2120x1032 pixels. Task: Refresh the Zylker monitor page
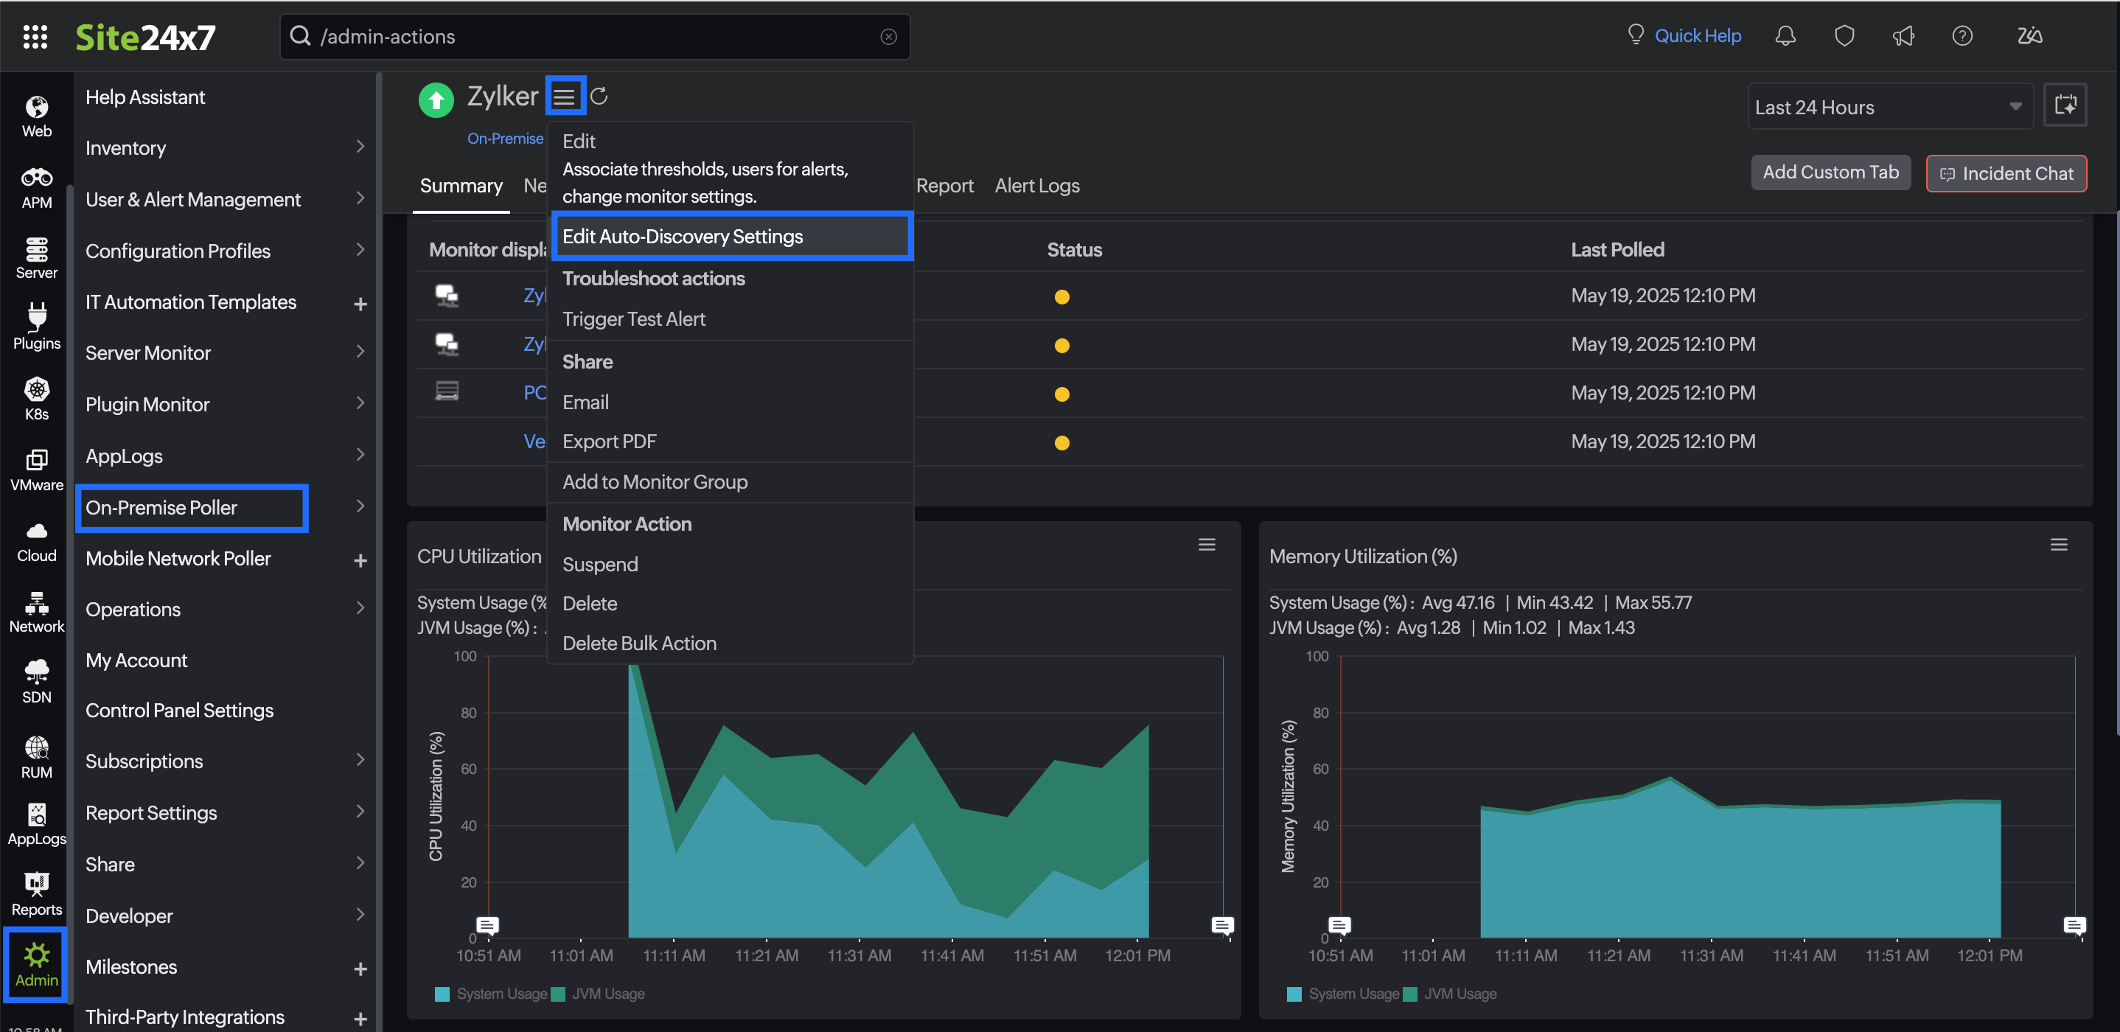tap(599, 97)
